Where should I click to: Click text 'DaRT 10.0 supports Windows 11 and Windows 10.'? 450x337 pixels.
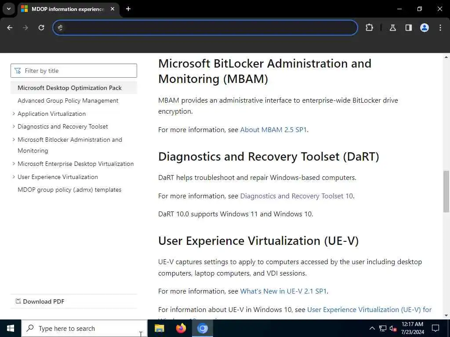coord(236,214)
